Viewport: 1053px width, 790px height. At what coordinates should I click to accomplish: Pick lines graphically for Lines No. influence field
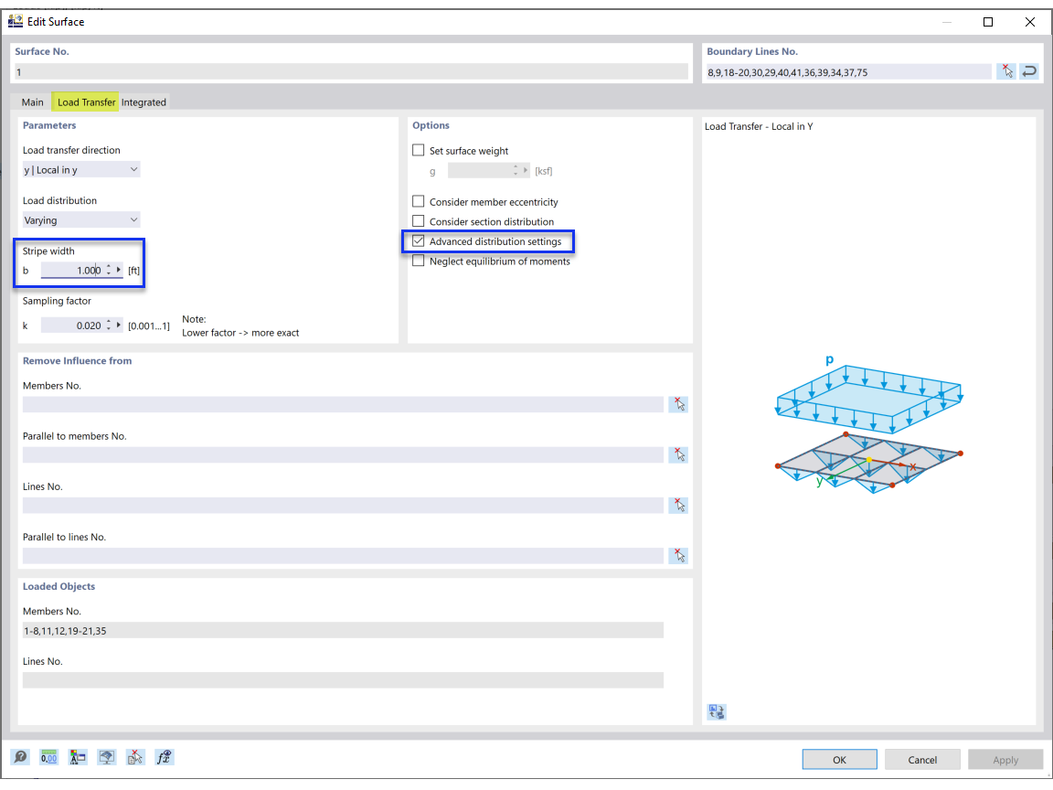[x=678, y=505]
